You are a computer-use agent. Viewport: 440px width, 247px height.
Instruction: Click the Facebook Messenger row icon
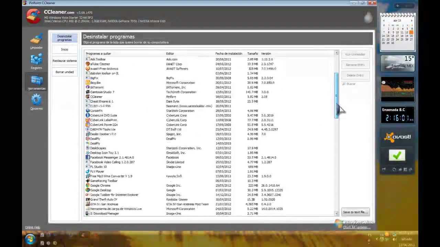click(x=88, y=157)
